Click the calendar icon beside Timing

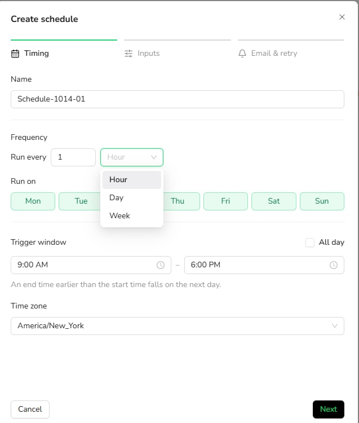pos(15,54)
